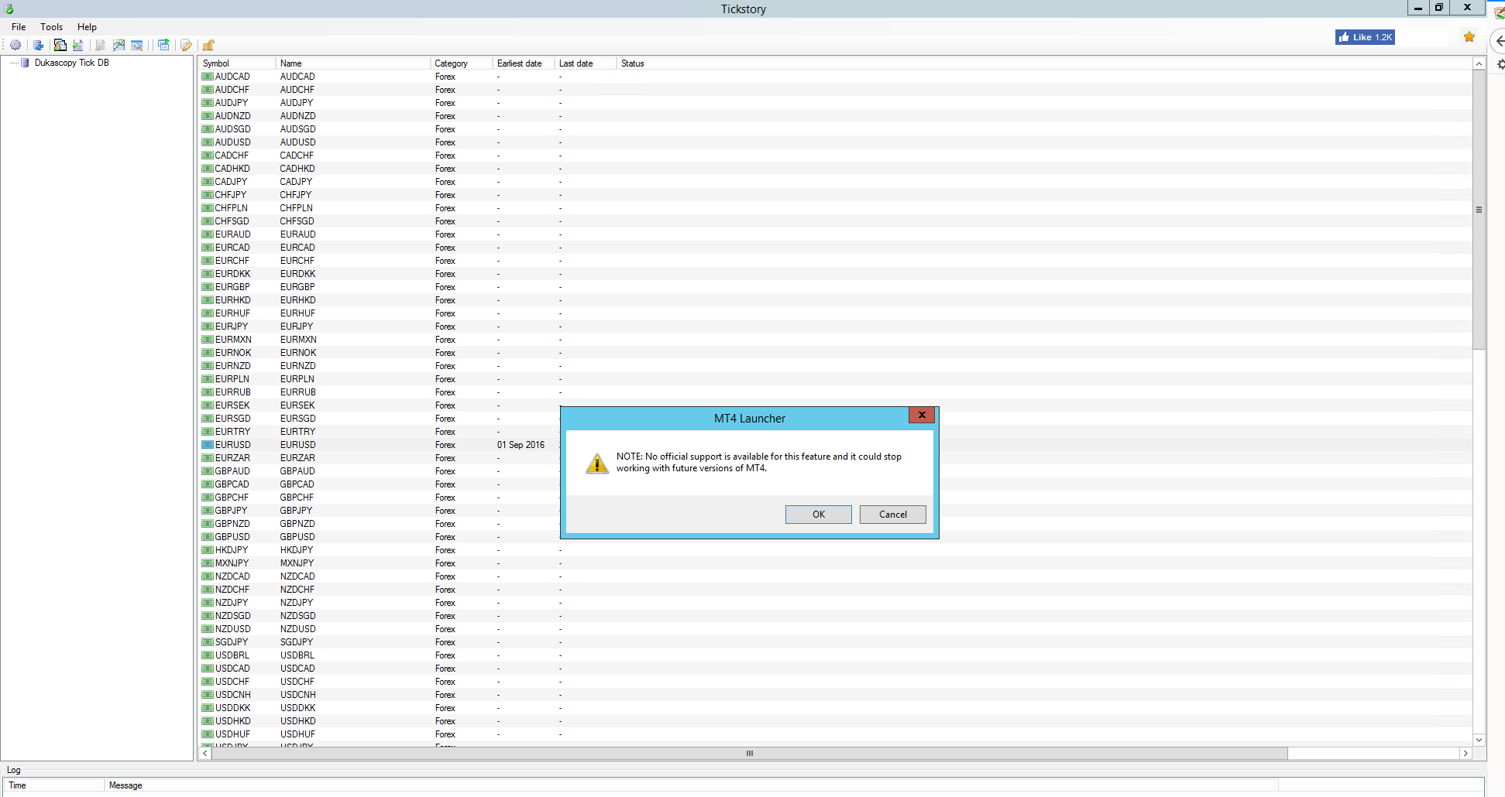This screenshot has width=1505, height=797.
Task: Click the database edit pencil toolbar icon
Action: click(186, 45)
